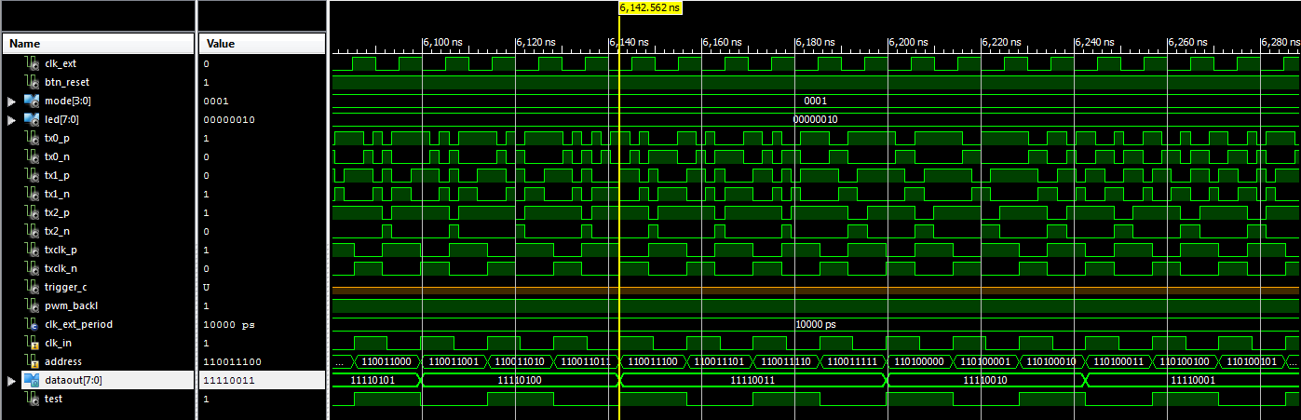Screen dimensions: 1301x420
Task: Click the dataout[7:0] bus icon
Action: point(32,380)
